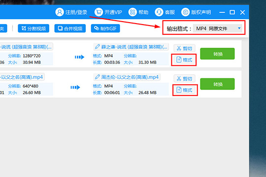266x177 pixels.
Task: Edit output name of 薛之谦-说谎 file
Action: click(x=131, y=47)
